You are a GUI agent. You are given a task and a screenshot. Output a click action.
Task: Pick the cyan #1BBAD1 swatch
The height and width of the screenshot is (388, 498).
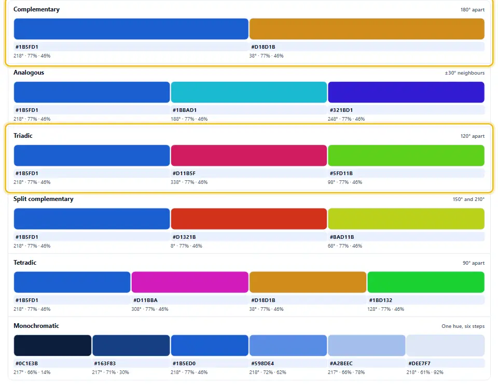(248, 92)
